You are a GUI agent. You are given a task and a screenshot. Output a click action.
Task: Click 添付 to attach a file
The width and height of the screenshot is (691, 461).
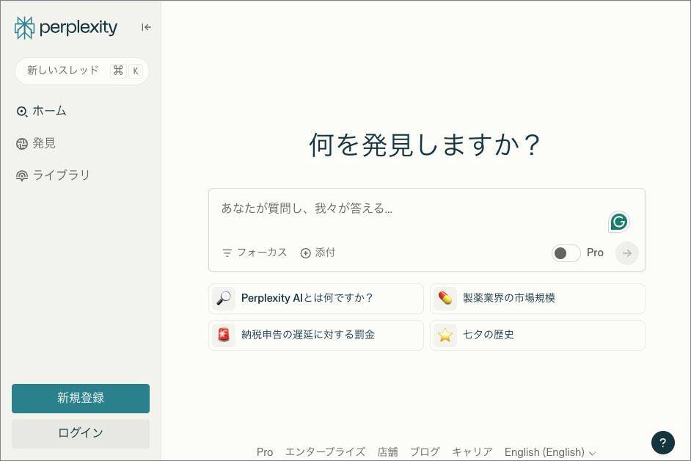[x=318, y=253]
